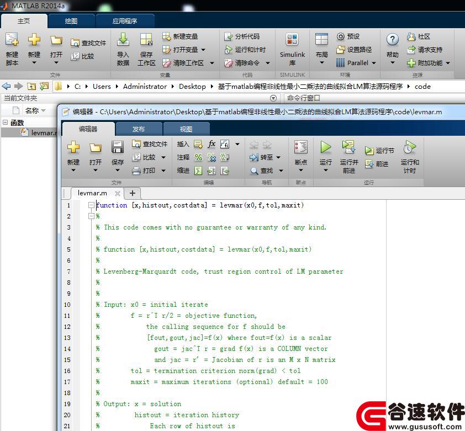Click the New Variable icon

166,36
